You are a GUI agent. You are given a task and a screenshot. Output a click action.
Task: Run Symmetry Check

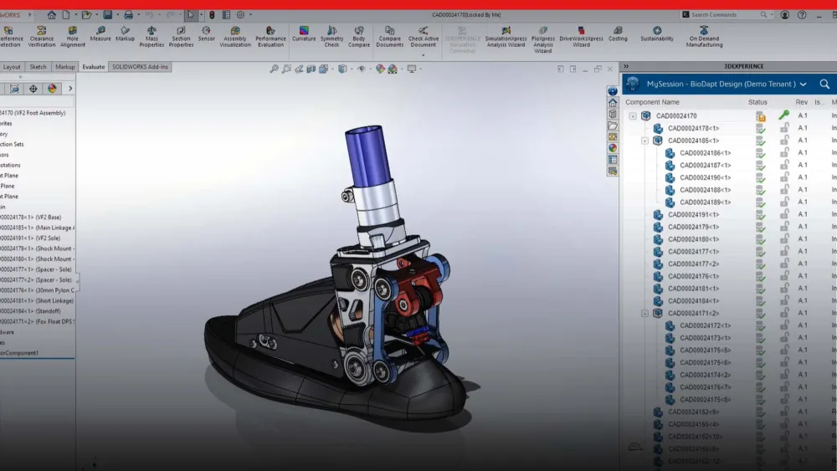click(331, 36)
